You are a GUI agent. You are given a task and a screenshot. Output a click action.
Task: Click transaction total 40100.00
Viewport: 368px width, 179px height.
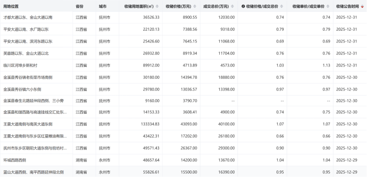tap(226, 124)
